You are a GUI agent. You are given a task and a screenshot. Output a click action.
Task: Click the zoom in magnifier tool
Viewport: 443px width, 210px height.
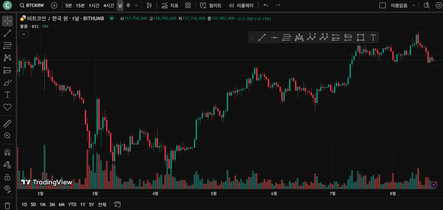tap(7, 136)
